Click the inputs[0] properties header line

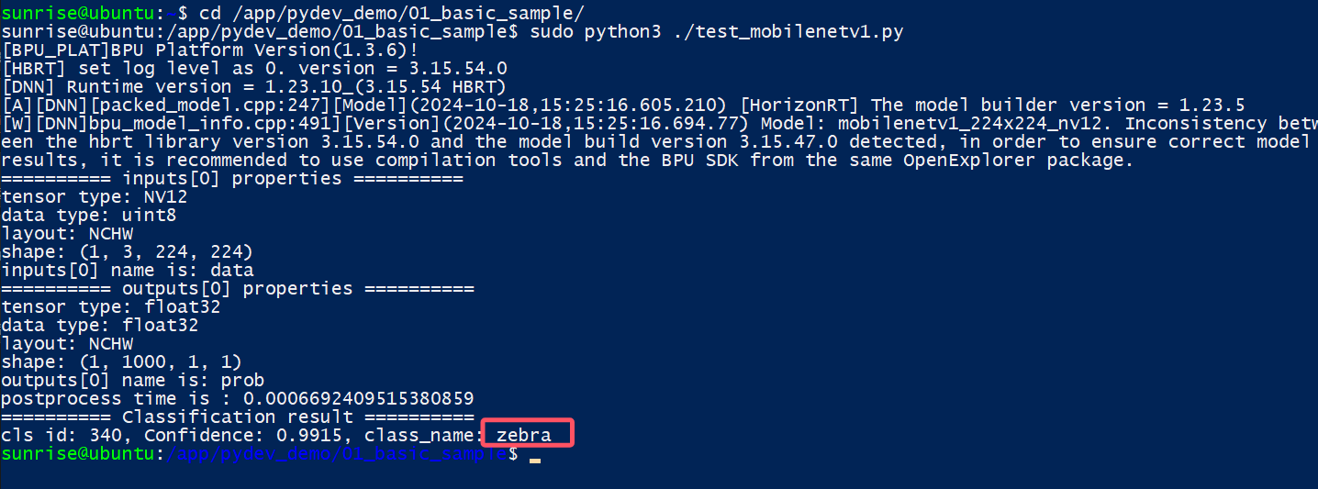click(232, 178)
